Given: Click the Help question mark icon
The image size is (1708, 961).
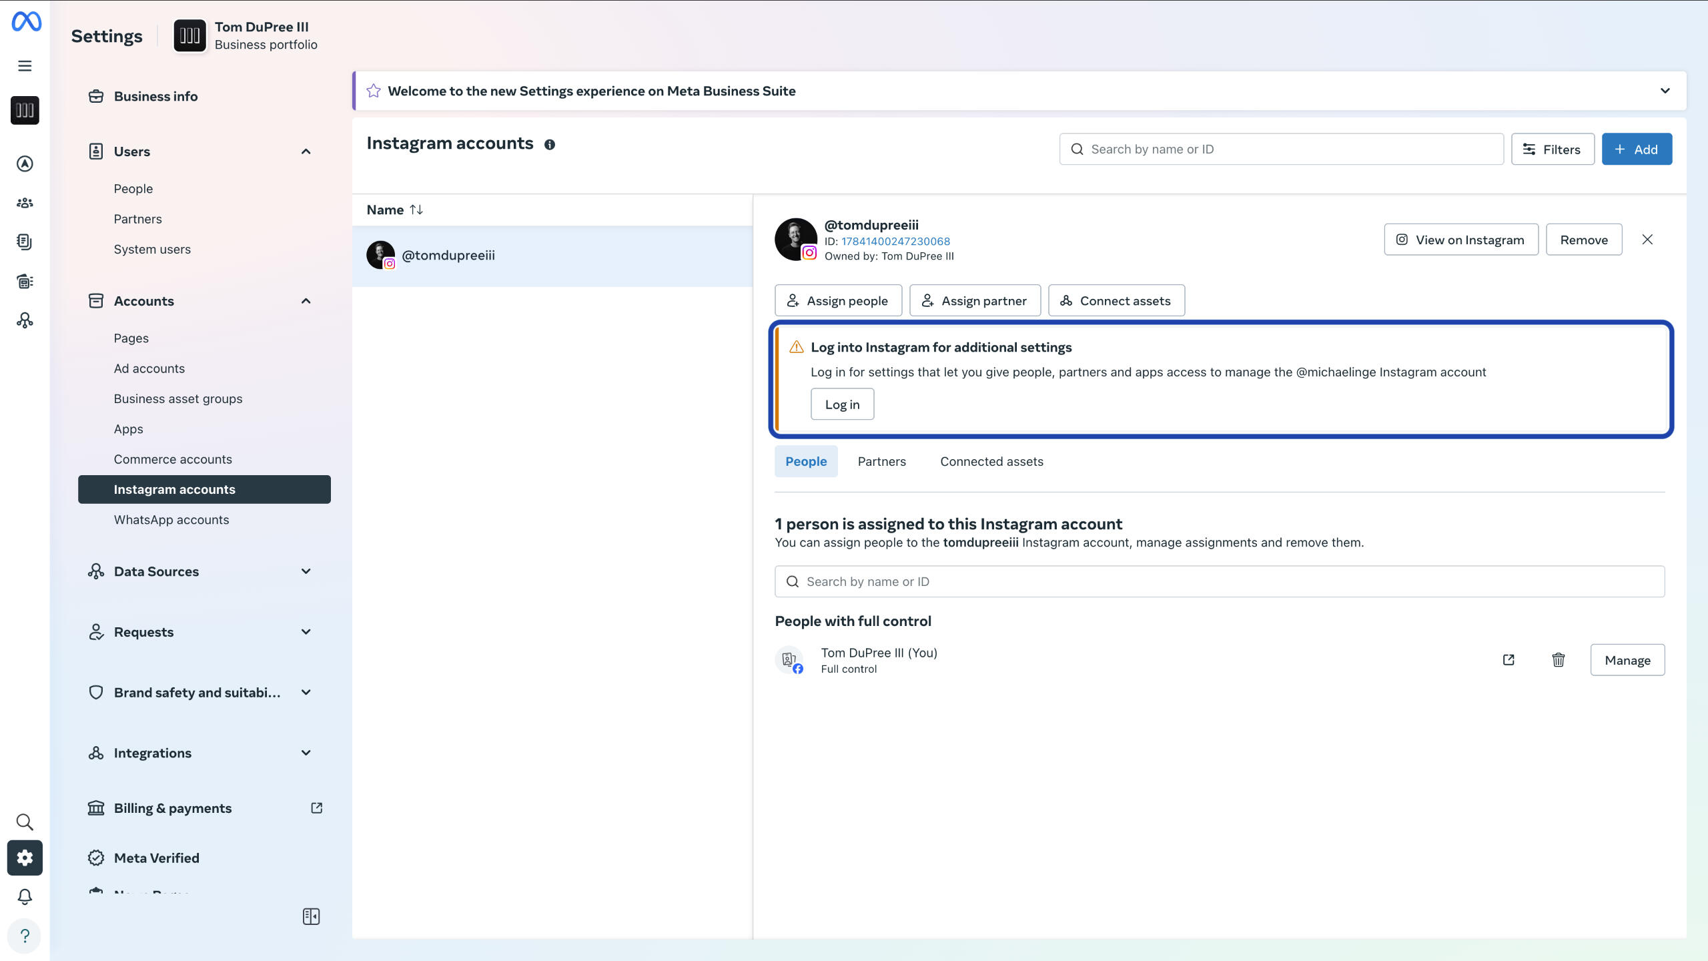Looking at the screenshot, I should (x=25, y=936).
